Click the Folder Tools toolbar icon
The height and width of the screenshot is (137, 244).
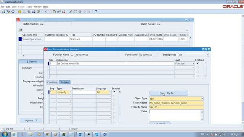pos(89,12)
